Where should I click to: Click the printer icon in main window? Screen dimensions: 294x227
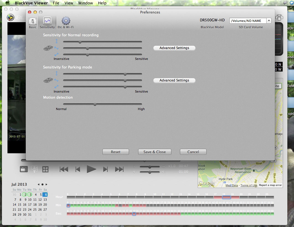[279, 17]
